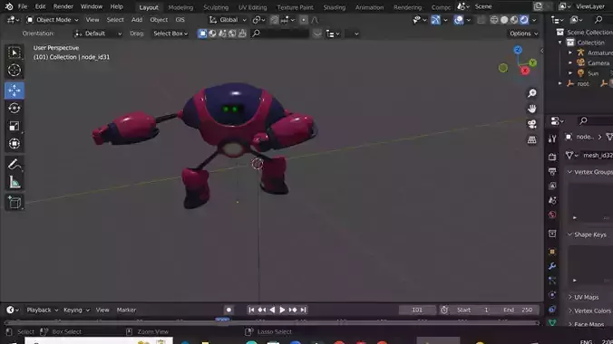The height and width of the screenshot is (344, 613).
Task: Click the Blender logo menu
Action: click(9, 6)
